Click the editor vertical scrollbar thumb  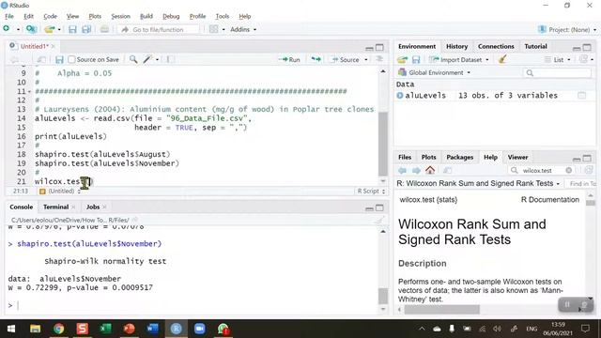click(382, 144)
